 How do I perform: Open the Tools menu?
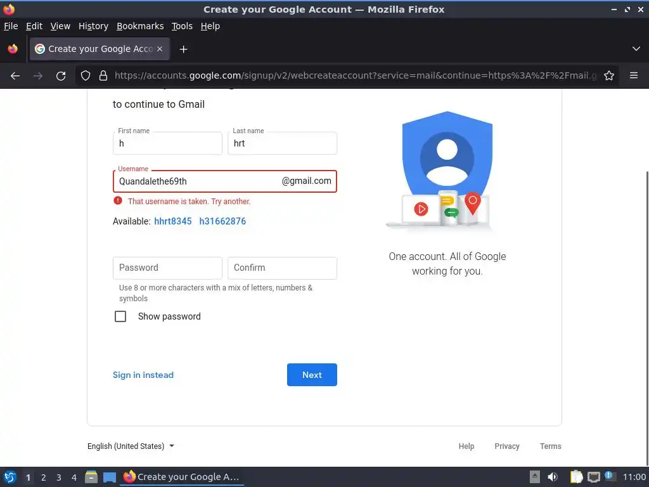click(182, 26)
